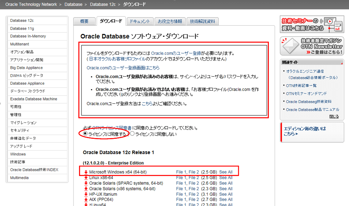Open Exadata Database Machine sidebar item
This screenshot has width=349, height=206.
pyautogui.click(x=37, y=99)
